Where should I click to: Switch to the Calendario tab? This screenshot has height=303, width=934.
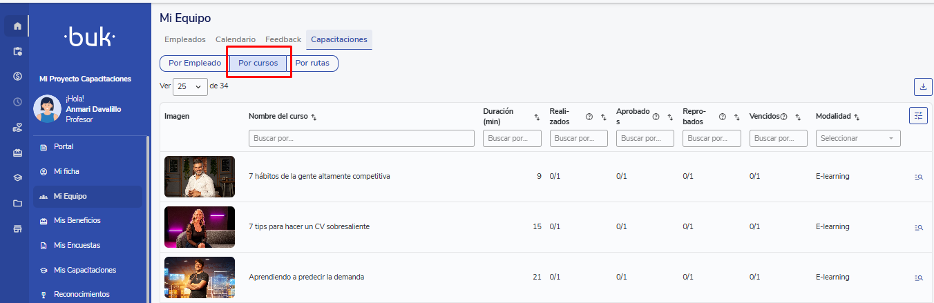(x=235, y=39)
